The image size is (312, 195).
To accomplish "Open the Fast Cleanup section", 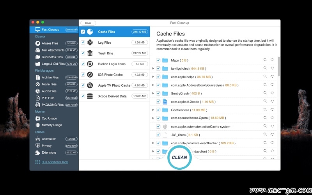I will click(x=54, y=30).
